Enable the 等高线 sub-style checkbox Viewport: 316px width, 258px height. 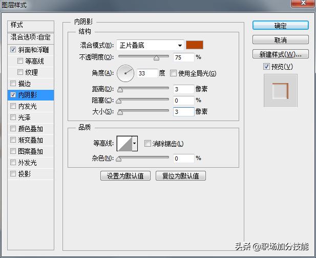tap(20, 61)
